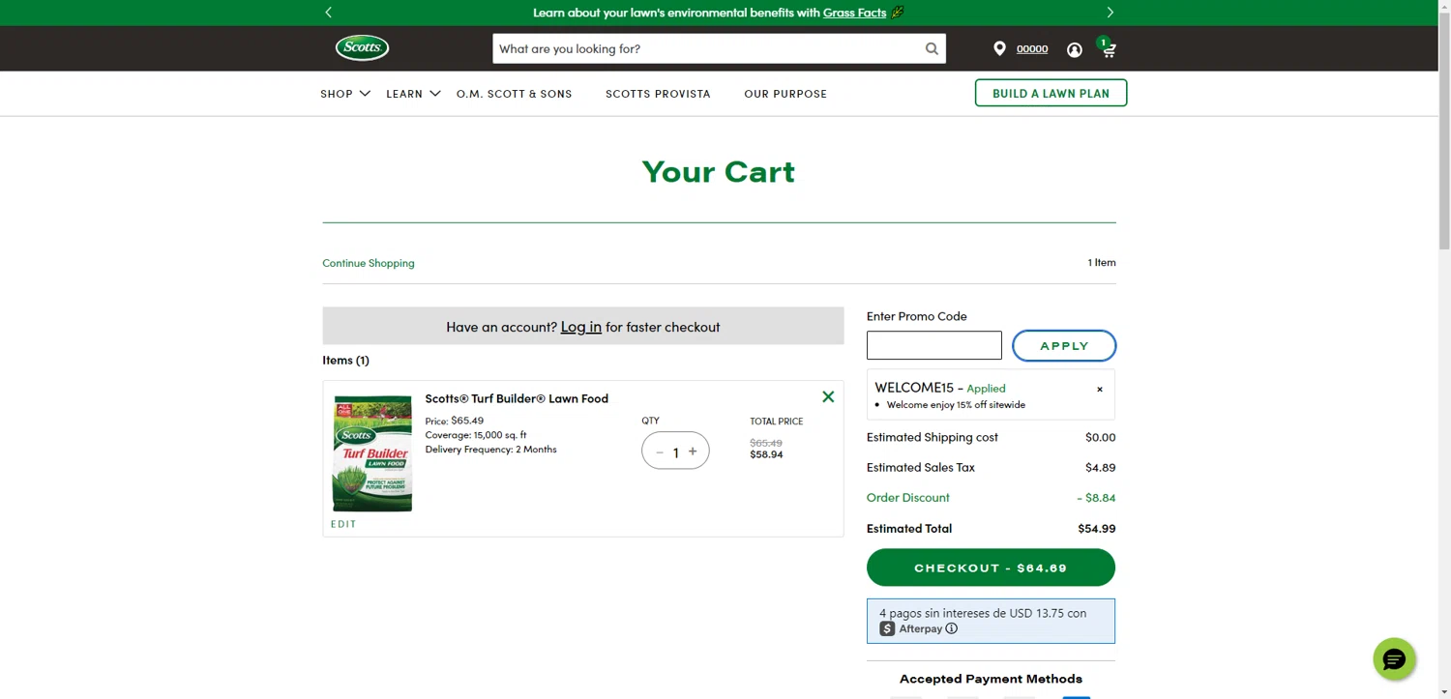Increase Lawn Food quantity with plus
The height and width of the screenshot is (699, 1451).
coord(693,451)
